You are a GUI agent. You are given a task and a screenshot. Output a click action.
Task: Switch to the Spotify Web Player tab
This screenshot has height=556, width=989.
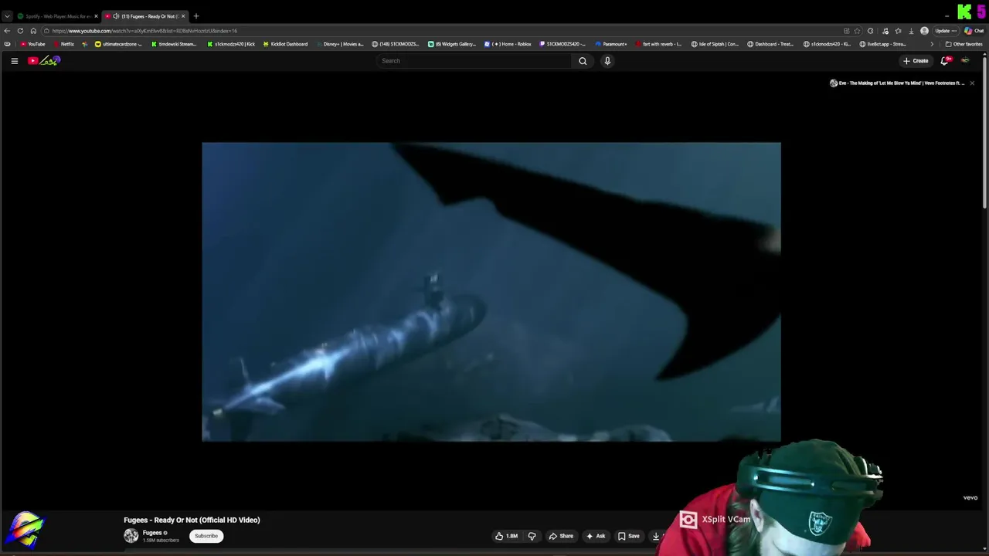56,16
